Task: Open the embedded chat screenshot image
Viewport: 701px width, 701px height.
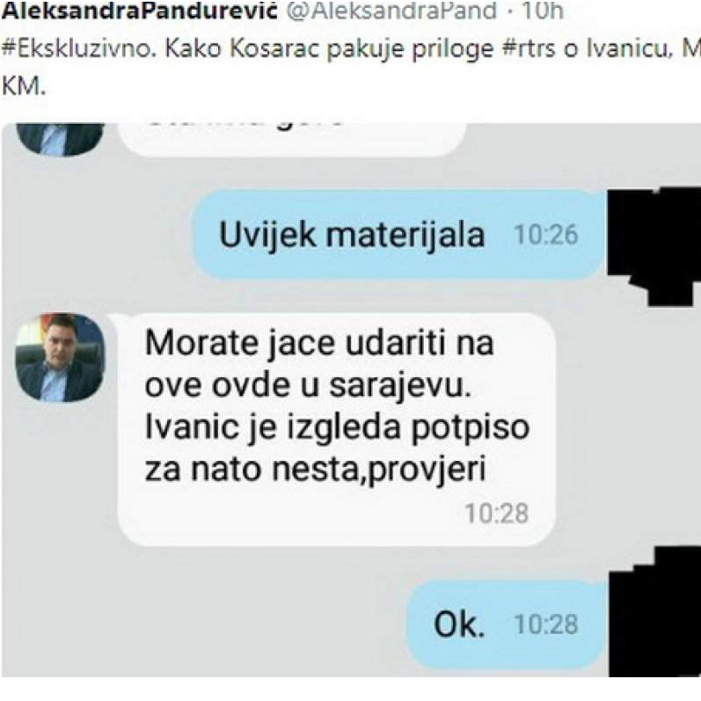Action: click(x=351, y=399)
